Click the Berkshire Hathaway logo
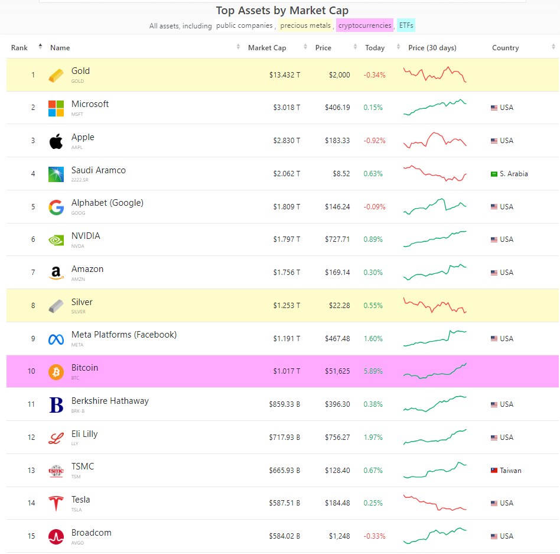 pos(56,405)
